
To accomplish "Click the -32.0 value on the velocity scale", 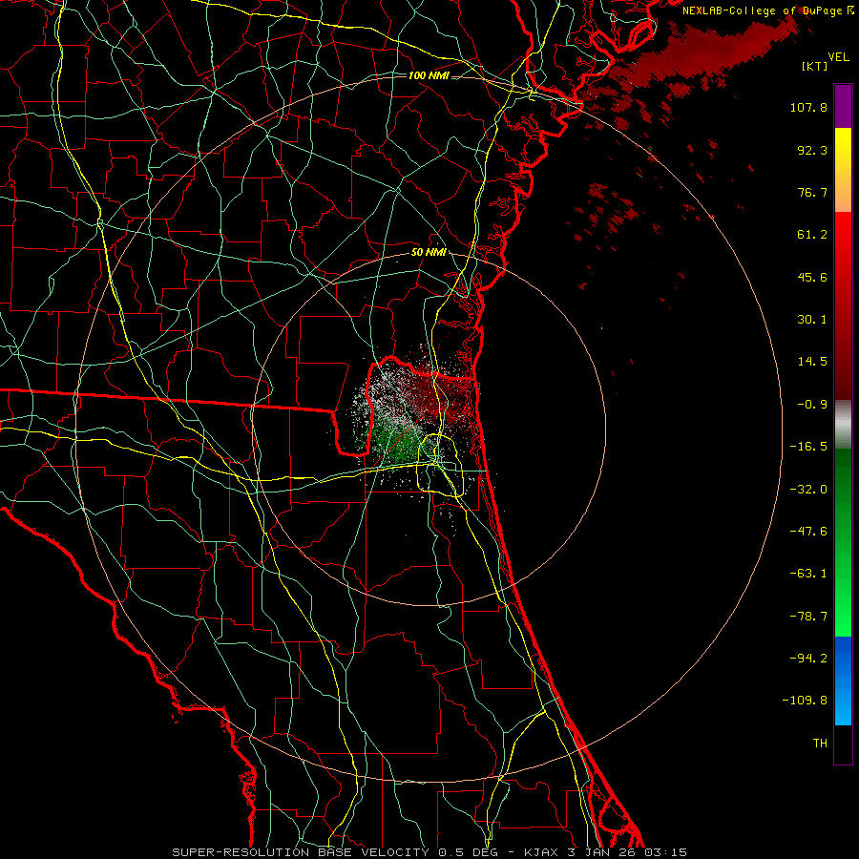I will (x=808, y=490).
